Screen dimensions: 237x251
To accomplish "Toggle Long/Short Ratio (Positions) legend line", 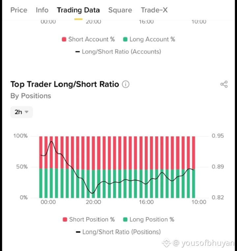I will click(118, 232).
